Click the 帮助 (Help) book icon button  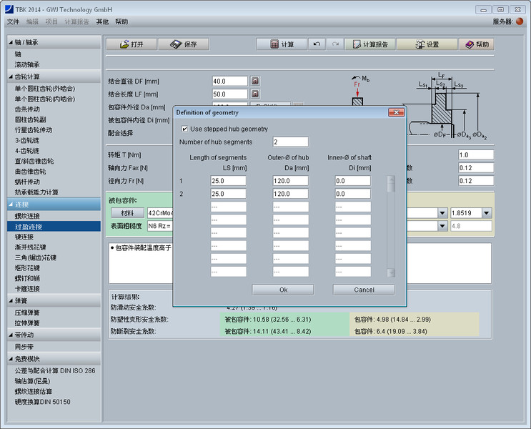pos(477,44)
